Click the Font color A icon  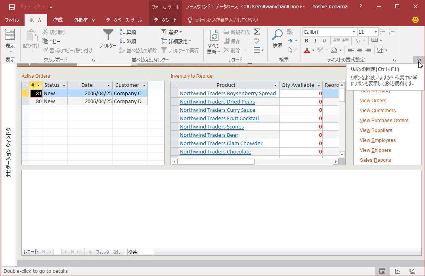pyautogui.click(x=306, y=50)
